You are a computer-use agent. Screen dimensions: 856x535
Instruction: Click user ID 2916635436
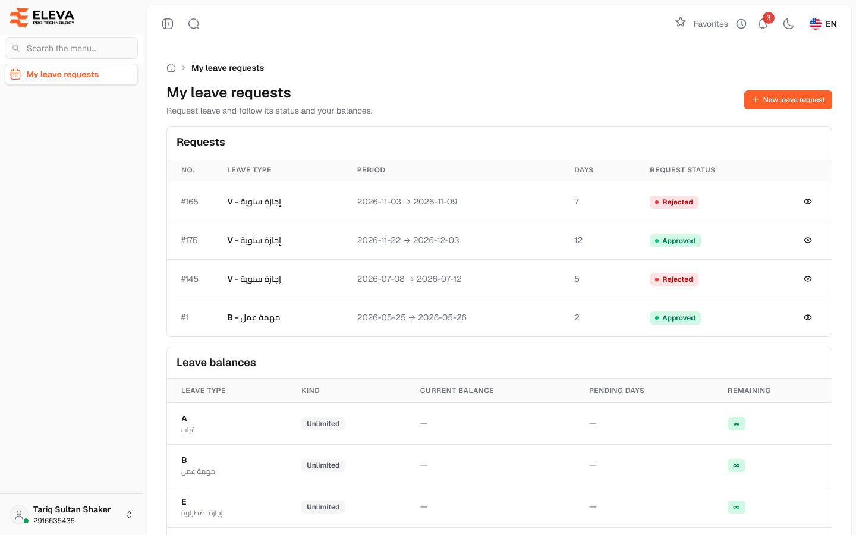click(54, 521)
